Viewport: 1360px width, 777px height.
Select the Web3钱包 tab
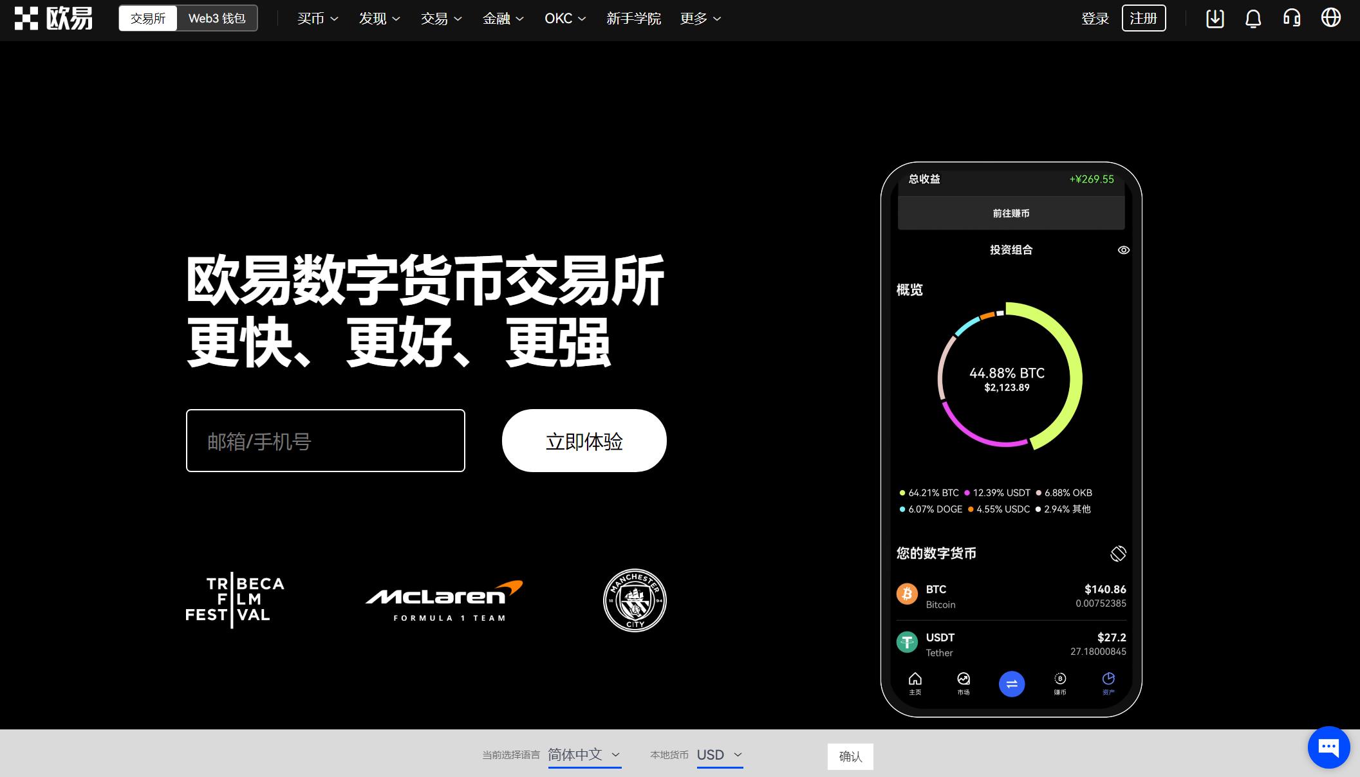(217, 18)
